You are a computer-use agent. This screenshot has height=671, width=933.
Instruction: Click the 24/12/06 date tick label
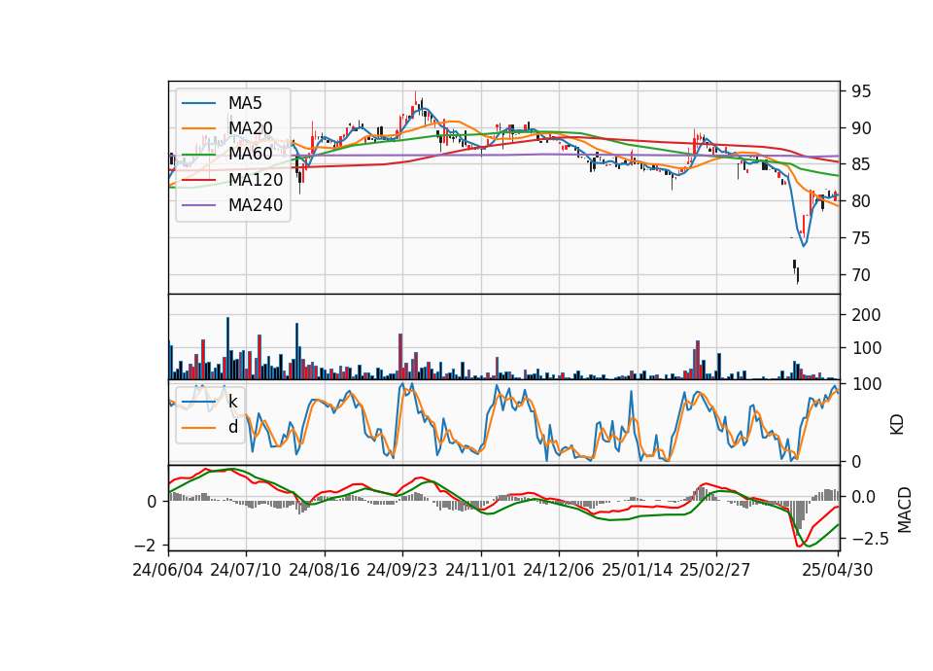[x=559, y=570]
